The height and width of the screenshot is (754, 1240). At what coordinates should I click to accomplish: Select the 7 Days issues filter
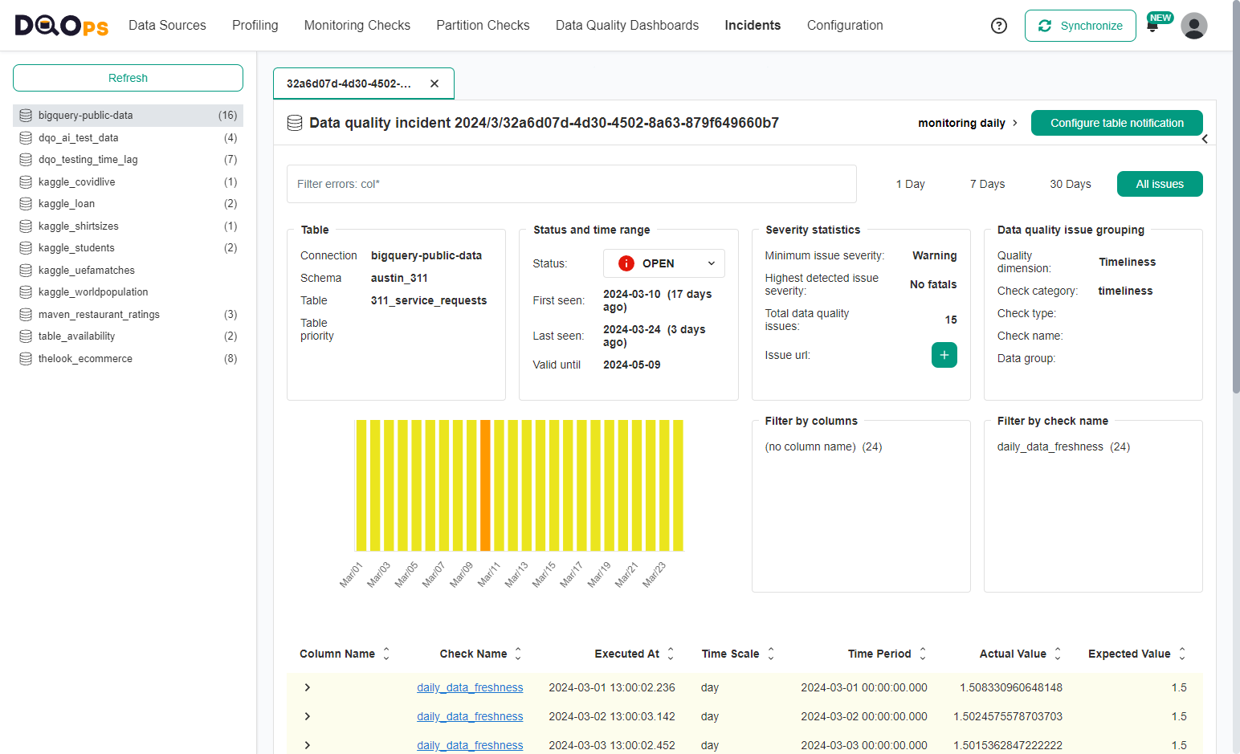(x=986, y=184)
